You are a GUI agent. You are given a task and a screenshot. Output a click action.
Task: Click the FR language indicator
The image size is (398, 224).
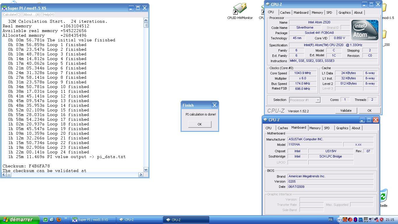click(331, 220)
